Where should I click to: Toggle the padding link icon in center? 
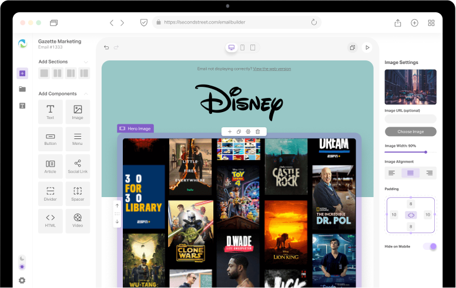click(x=411, y=215)
